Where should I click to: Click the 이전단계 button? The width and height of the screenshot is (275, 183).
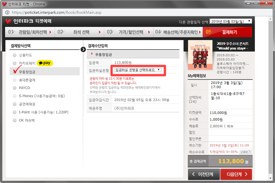(204, 174)
